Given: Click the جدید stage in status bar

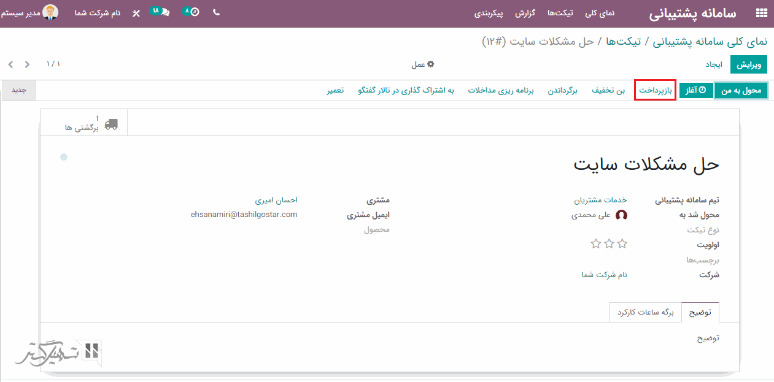Looking at the screenshot, I should coord(19,90).
